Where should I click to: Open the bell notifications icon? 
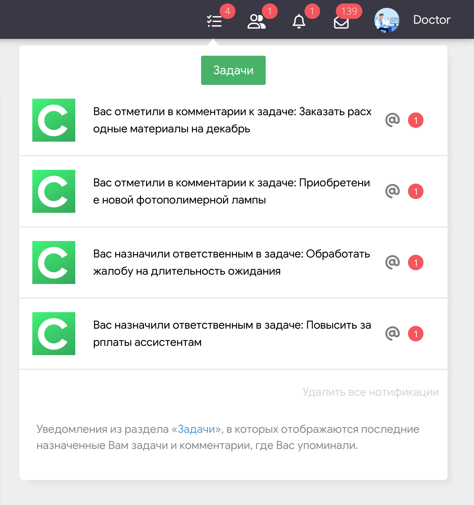coord(299,21)
